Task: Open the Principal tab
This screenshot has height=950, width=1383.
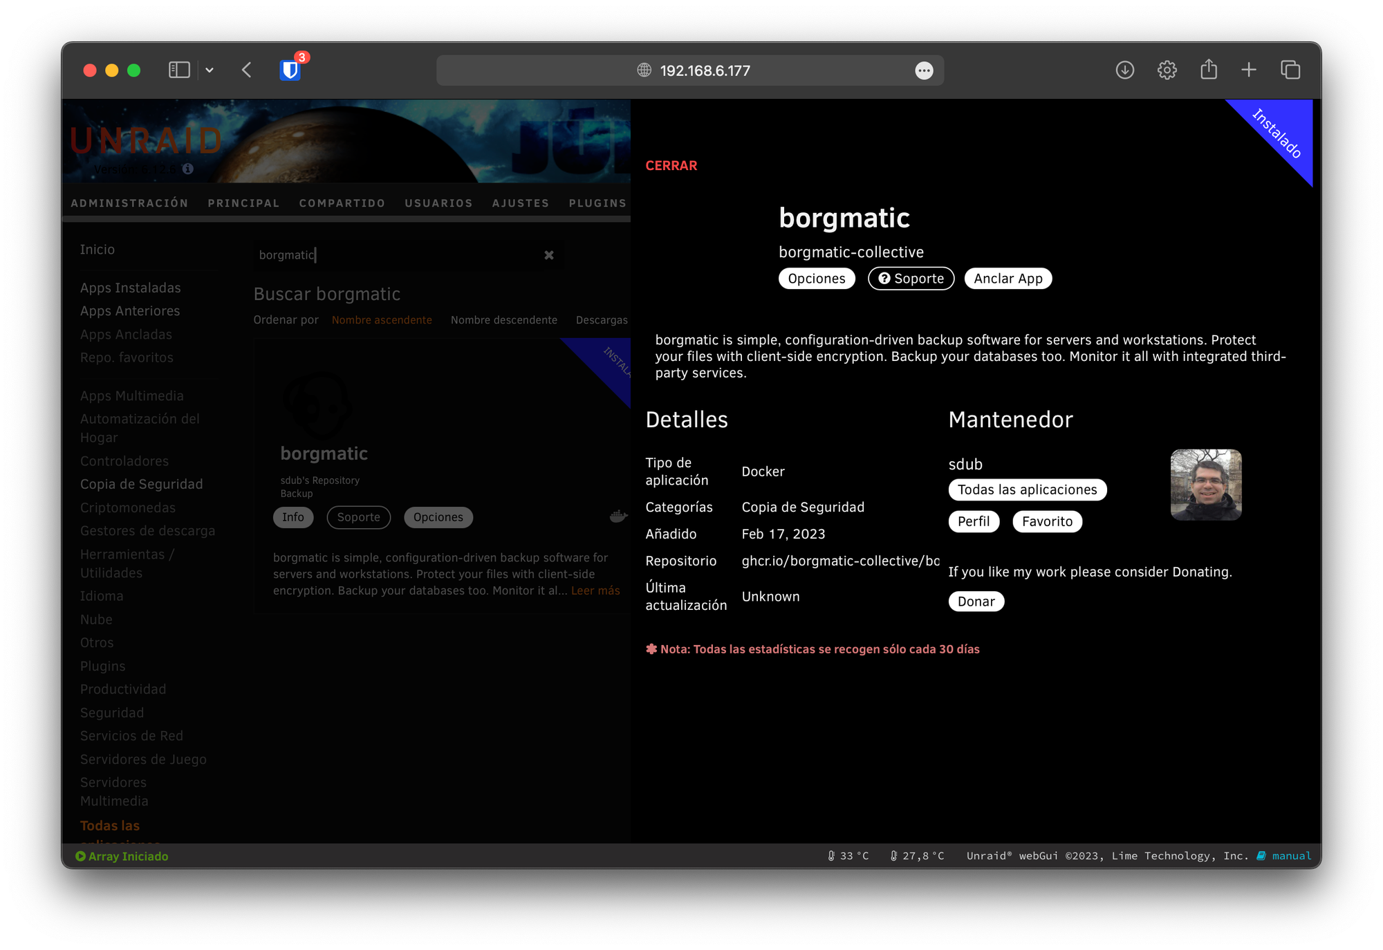Action: click(x=243, y=203)
